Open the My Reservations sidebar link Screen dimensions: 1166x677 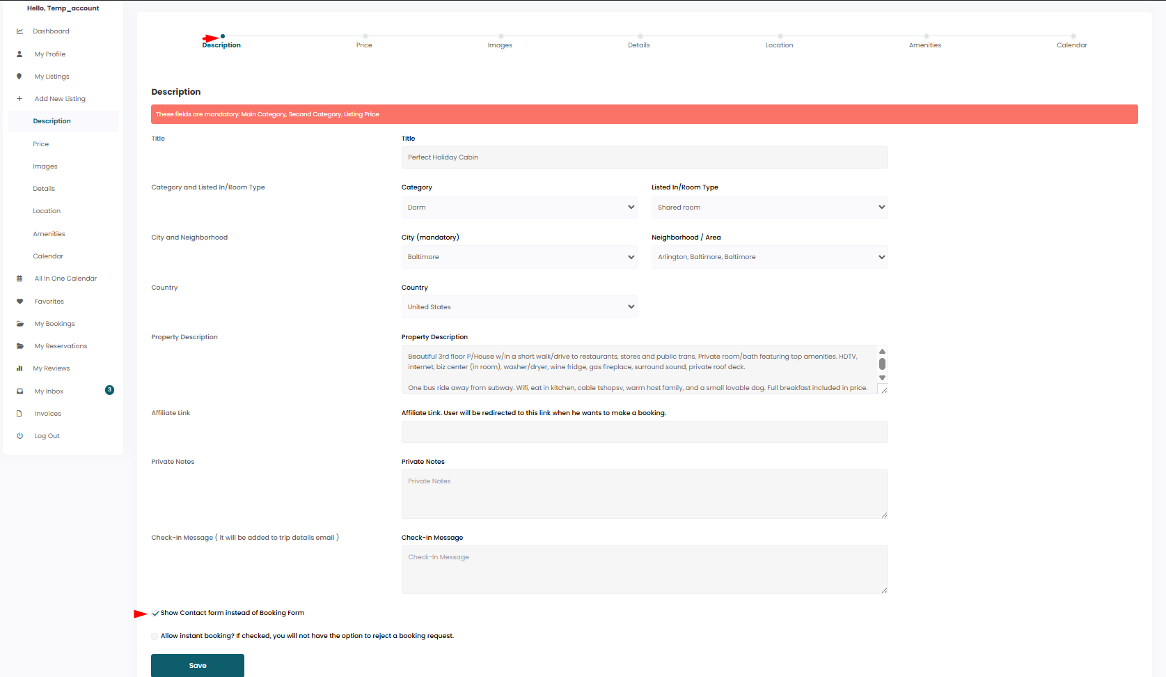coord(61,346)
